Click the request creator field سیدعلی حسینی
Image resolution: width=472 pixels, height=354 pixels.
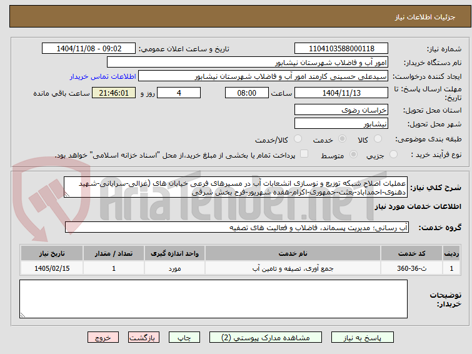(x=263, y=76)
